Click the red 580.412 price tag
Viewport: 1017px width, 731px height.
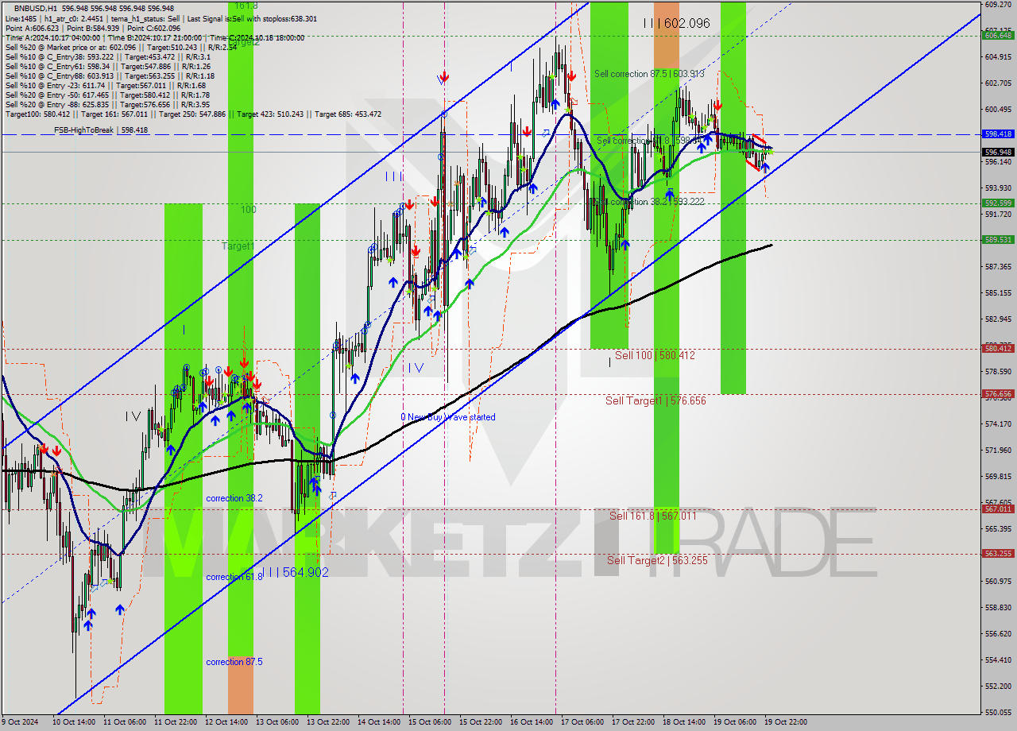tap(998, 349)
